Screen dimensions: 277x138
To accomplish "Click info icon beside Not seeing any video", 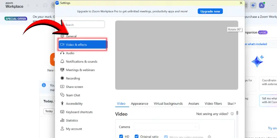I will tap(232, 114).
